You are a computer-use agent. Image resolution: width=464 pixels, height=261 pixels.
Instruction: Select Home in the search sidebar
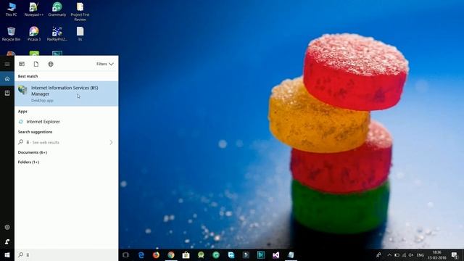point(7,79)
